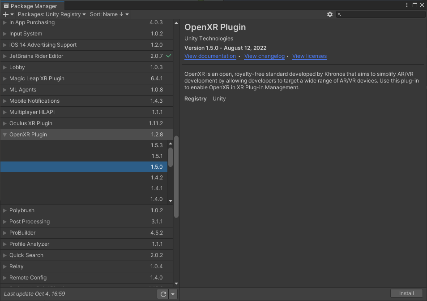Click the JetBrains Rider installed checkmark
The width and height of the screenshot is (427, 301).
click(169, 56)
